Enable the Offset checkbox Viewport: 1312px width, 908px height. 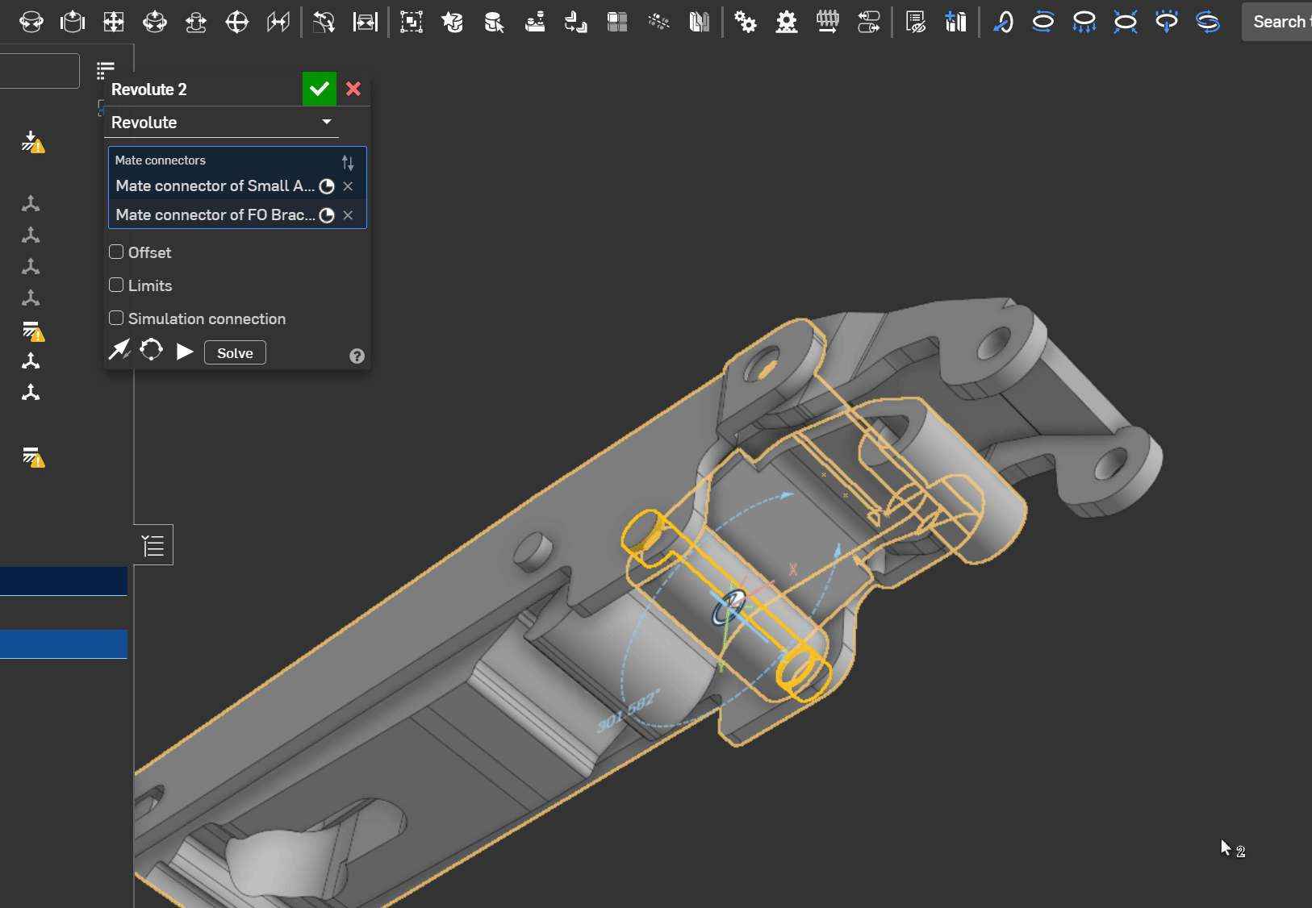117,252
